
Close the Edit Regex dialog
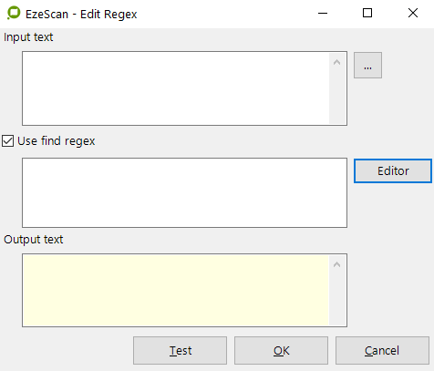point(413,14)
